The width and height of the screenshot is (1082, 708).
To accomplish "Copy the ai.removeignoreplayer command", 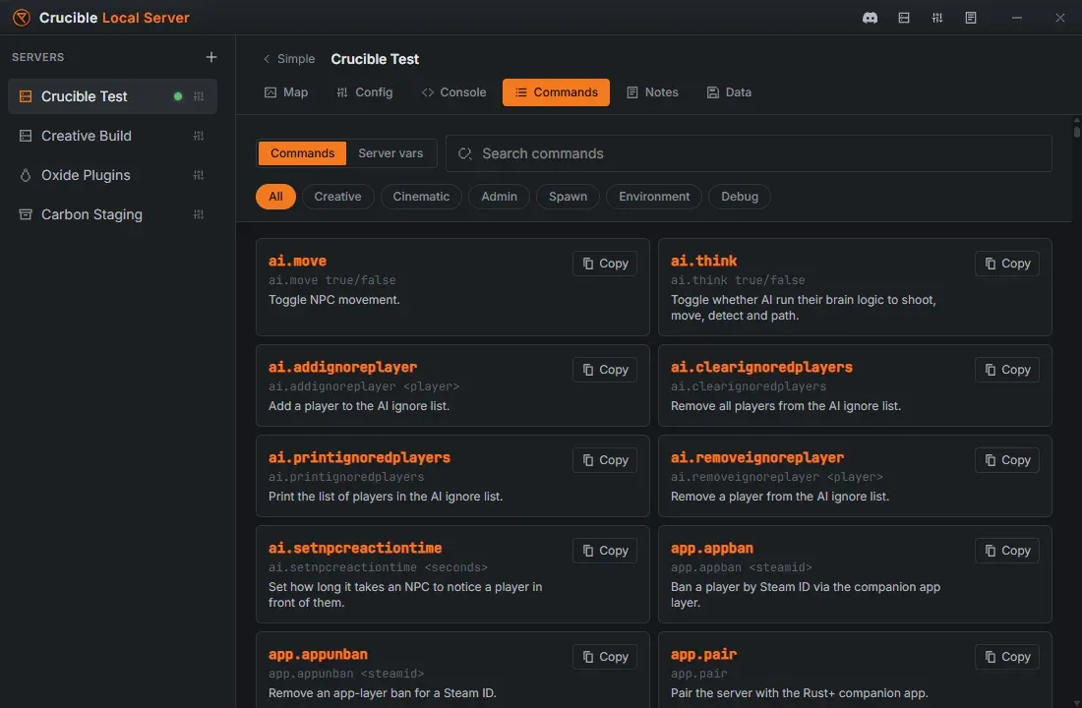I will pos(1007,460).
